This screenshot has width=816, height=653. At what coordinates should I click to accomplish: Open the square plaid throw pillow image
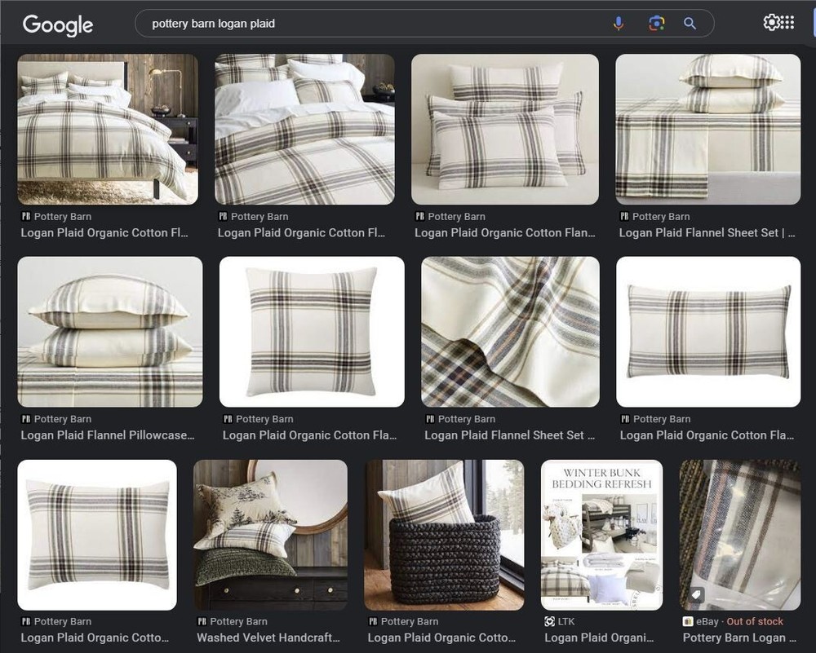click(312, 332)
